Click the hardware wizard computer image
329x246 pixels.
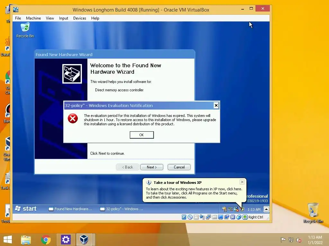coord(72,74)
